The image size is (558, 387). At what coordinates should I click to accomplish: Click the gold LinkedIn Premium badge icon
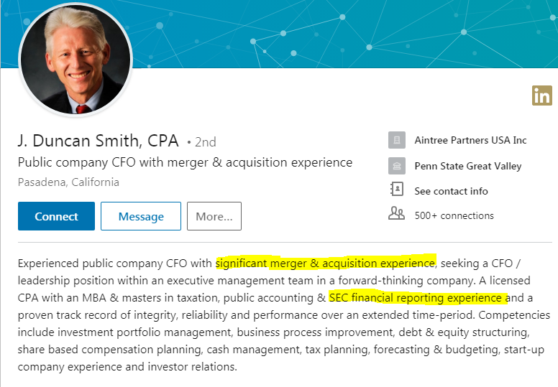[x=542, y=95]
